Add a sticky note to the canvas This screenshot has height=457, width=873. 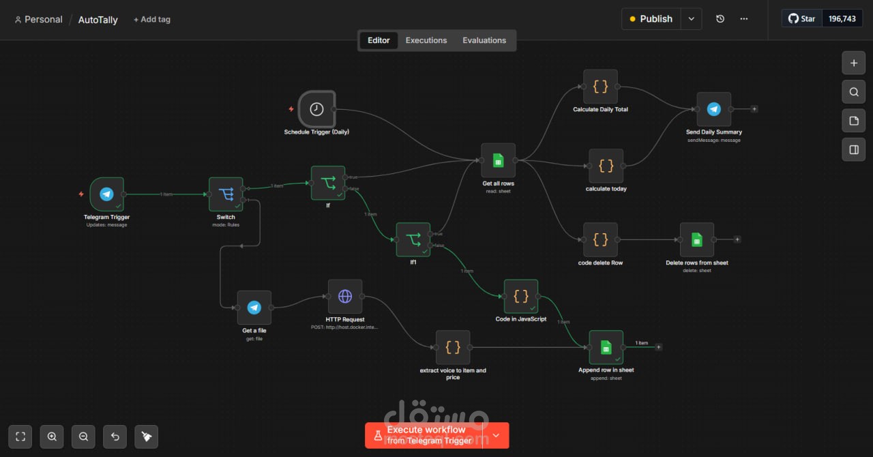pyautogui.click(x=854, y=121)
